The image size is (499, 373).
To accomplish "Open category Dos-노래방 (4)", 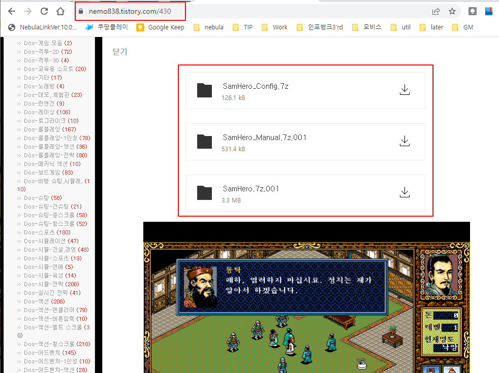I will pos(44,86).
